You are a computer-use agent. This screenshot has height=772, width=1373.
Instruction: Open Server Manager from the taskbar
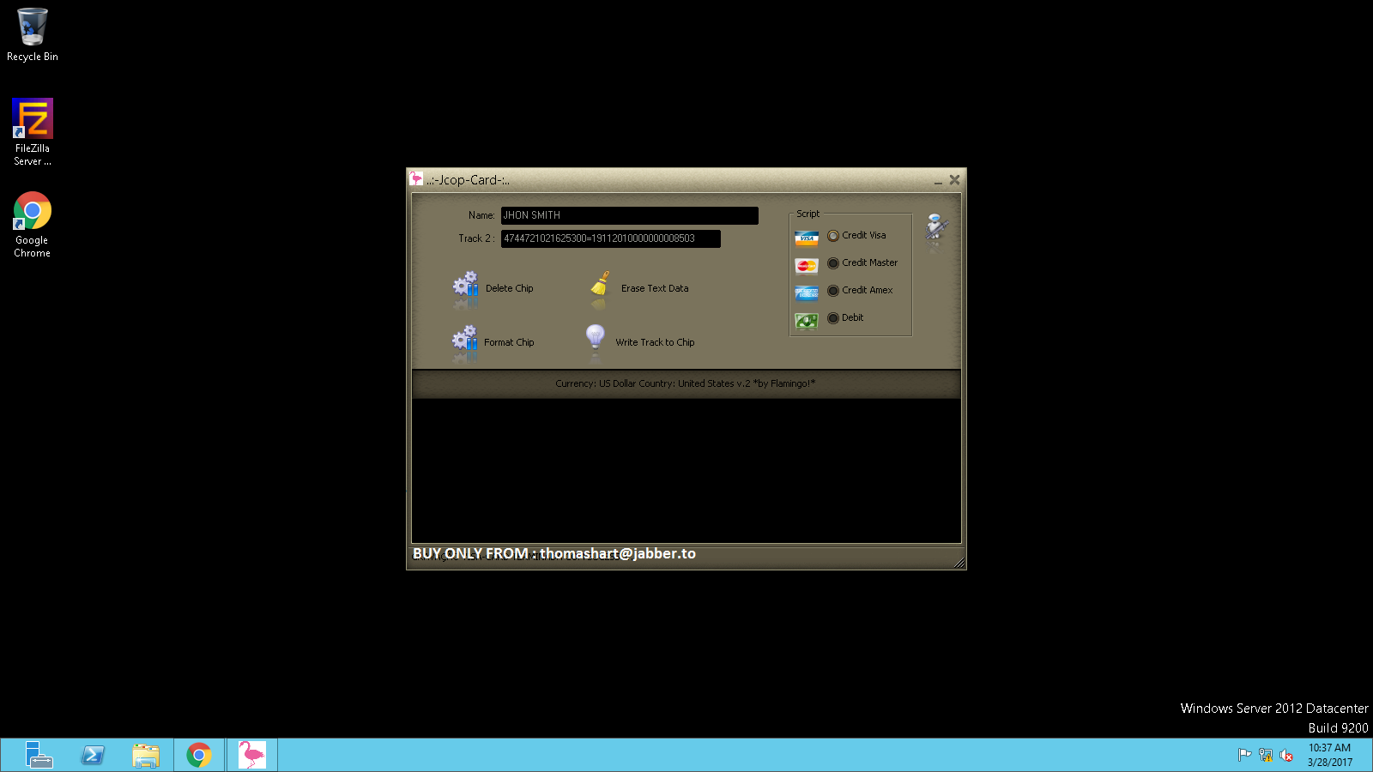coord(39,755)
